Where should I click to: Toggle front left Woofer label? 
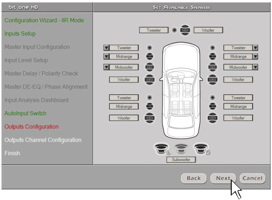[124, 80]
